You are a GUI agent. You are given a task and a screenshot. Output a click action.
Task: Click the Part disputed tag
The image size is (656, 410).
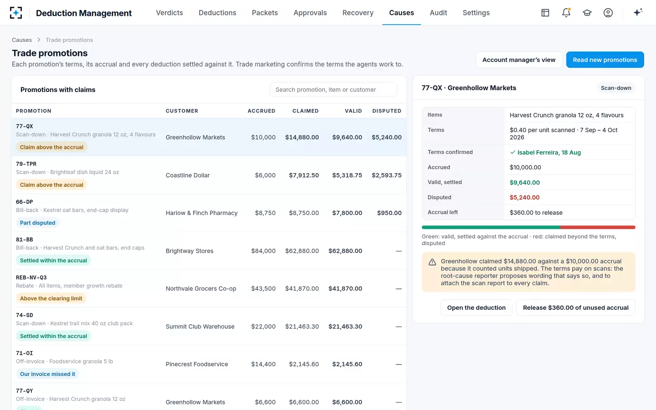(x=37, y=223)
